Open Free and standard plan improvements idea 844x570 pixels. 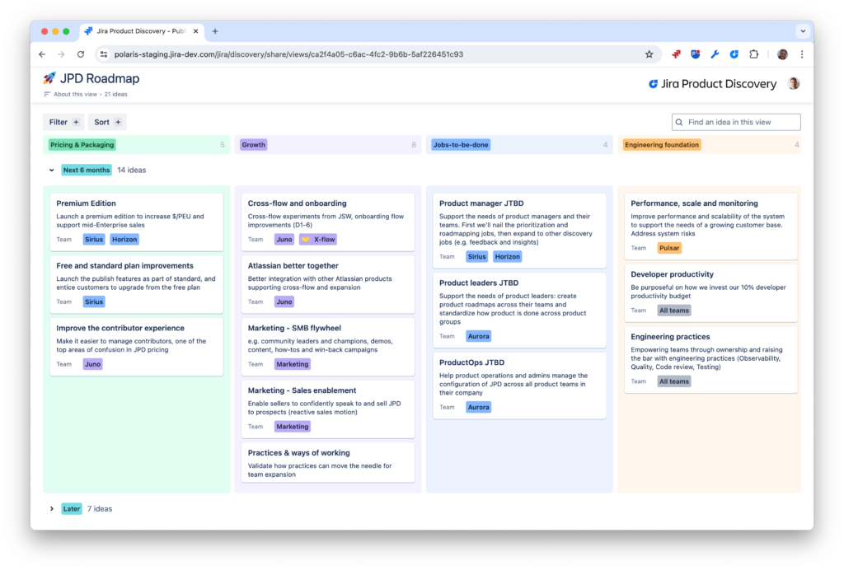pos(137,284)
